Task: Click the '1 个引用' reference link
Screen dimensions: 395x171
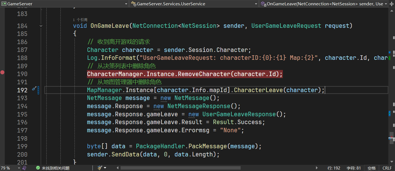Action: point(80,20)
